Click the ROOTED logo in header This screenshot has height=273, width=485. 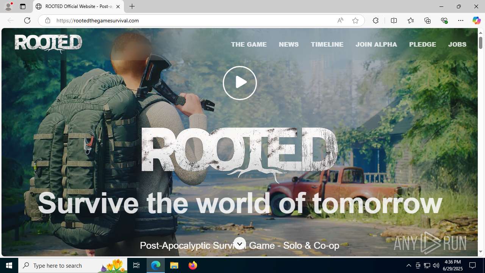click(48, 43)
